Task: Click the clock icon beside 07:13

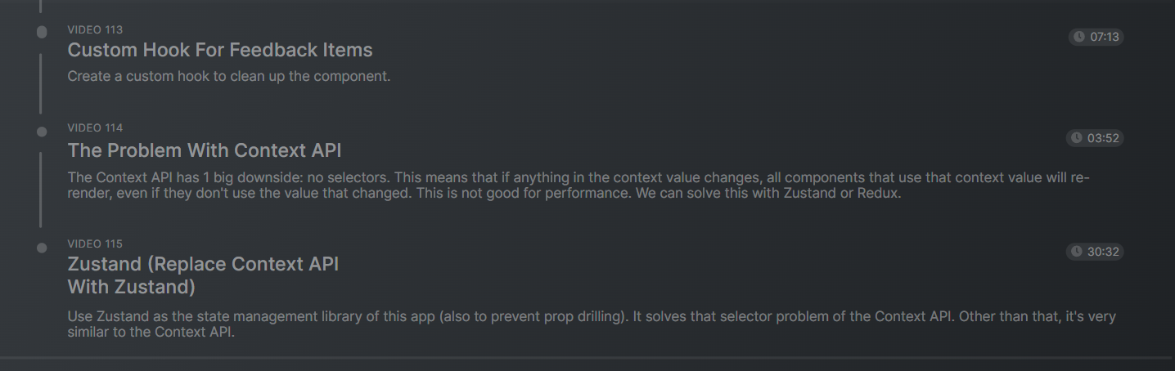Action: pos(1079,37)
